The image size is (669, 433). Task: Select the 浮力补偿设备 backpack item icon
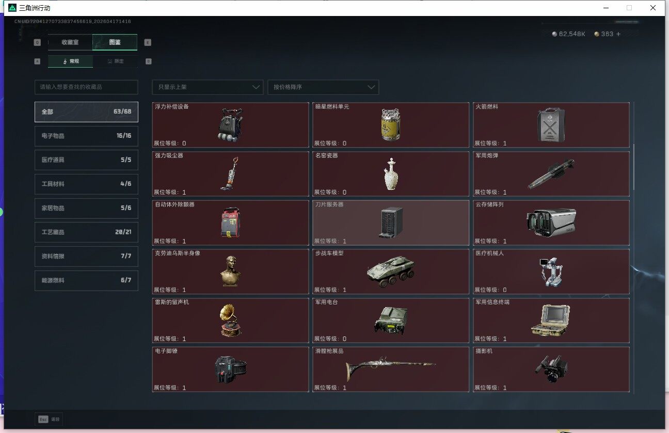230,125
